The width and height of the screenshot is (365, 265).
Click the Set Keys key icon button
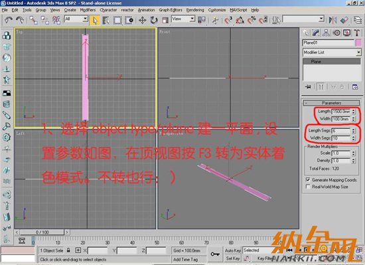tap(215, 254)
